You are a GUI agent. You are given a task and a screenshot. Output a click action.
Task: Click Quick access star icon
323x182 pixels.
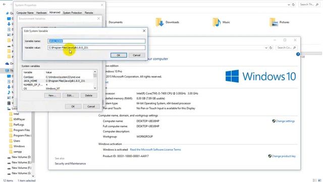[8, 13]
